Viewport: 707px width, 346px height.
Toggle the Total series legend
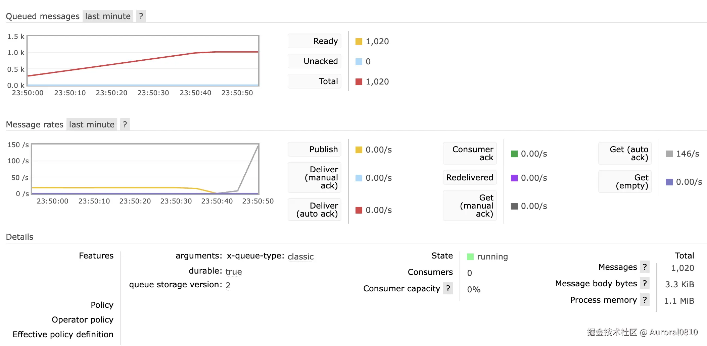pyautogui.click(x=315, y=81)
